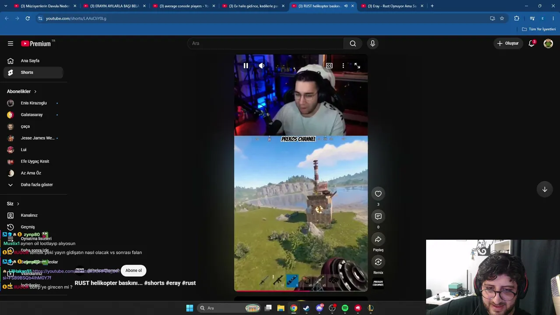Click the Oluştur create button
Screen dimensions: 560x315
(508, 43)
